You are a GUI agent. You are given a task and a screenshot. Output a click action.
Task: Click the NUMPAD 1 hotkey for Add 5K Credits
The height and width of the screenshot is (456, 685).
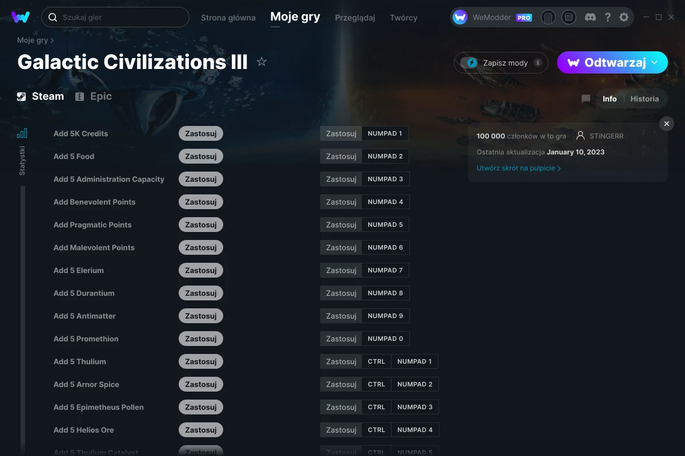(385, 133)
